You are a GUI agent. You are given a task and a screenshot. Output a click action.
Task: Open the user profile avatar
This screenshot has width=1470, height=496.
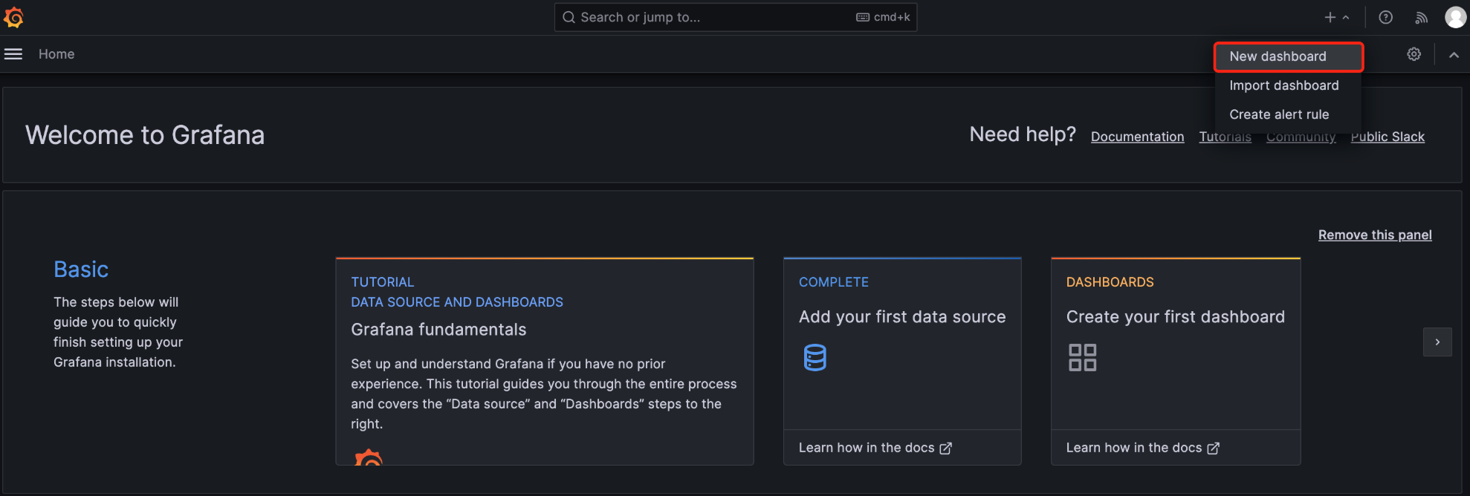(x=1455, y=17)
